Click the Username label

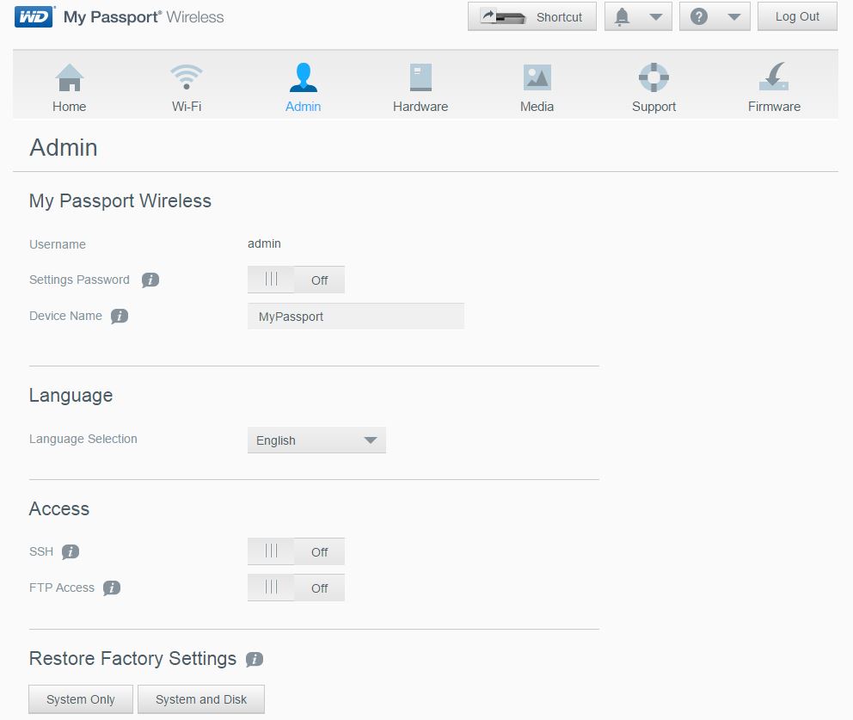[58, 244]
